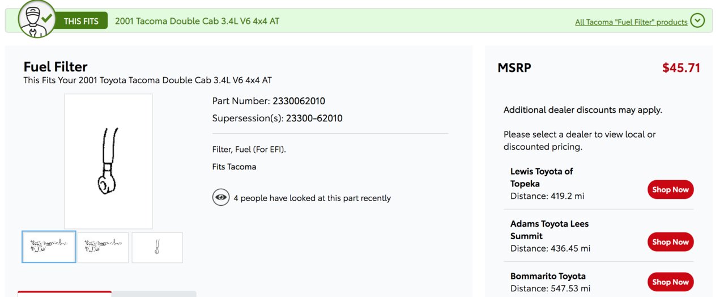
Task: Click Bommarito Toyota dealer name
Action: (548, 276)
